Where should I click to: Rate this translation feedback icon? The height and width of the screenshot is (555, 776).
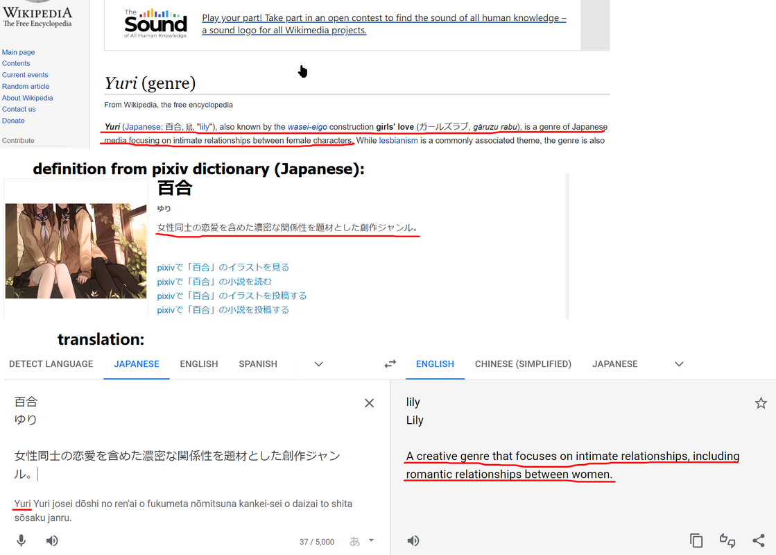pyautogui.click(x=727, y=540)
